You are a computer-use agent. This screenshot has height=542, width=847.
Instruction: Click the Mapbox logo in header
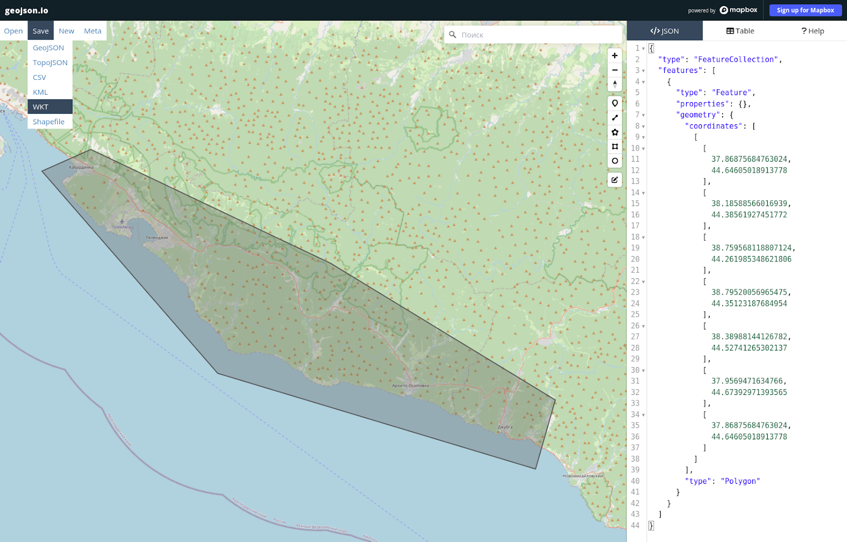click(x=738, y=10)
